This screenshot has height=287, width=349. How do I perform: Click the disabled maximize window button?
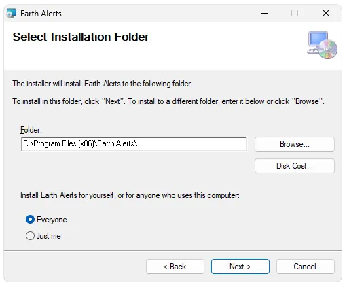pyautogui.click(x=295, y=13)
